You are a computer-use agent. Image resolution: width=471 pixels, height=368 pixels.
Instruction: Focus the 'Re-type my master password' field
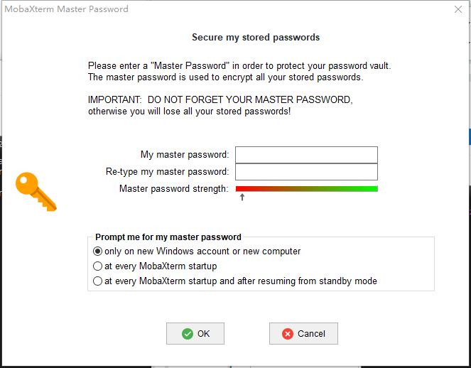coord(306,172)
